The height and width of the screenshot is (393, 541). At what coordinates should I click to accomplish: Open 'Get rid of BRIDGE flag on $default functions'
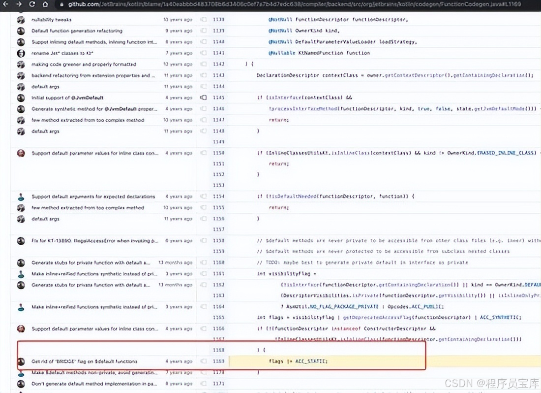pyautogui.click(x=84, y=361)
